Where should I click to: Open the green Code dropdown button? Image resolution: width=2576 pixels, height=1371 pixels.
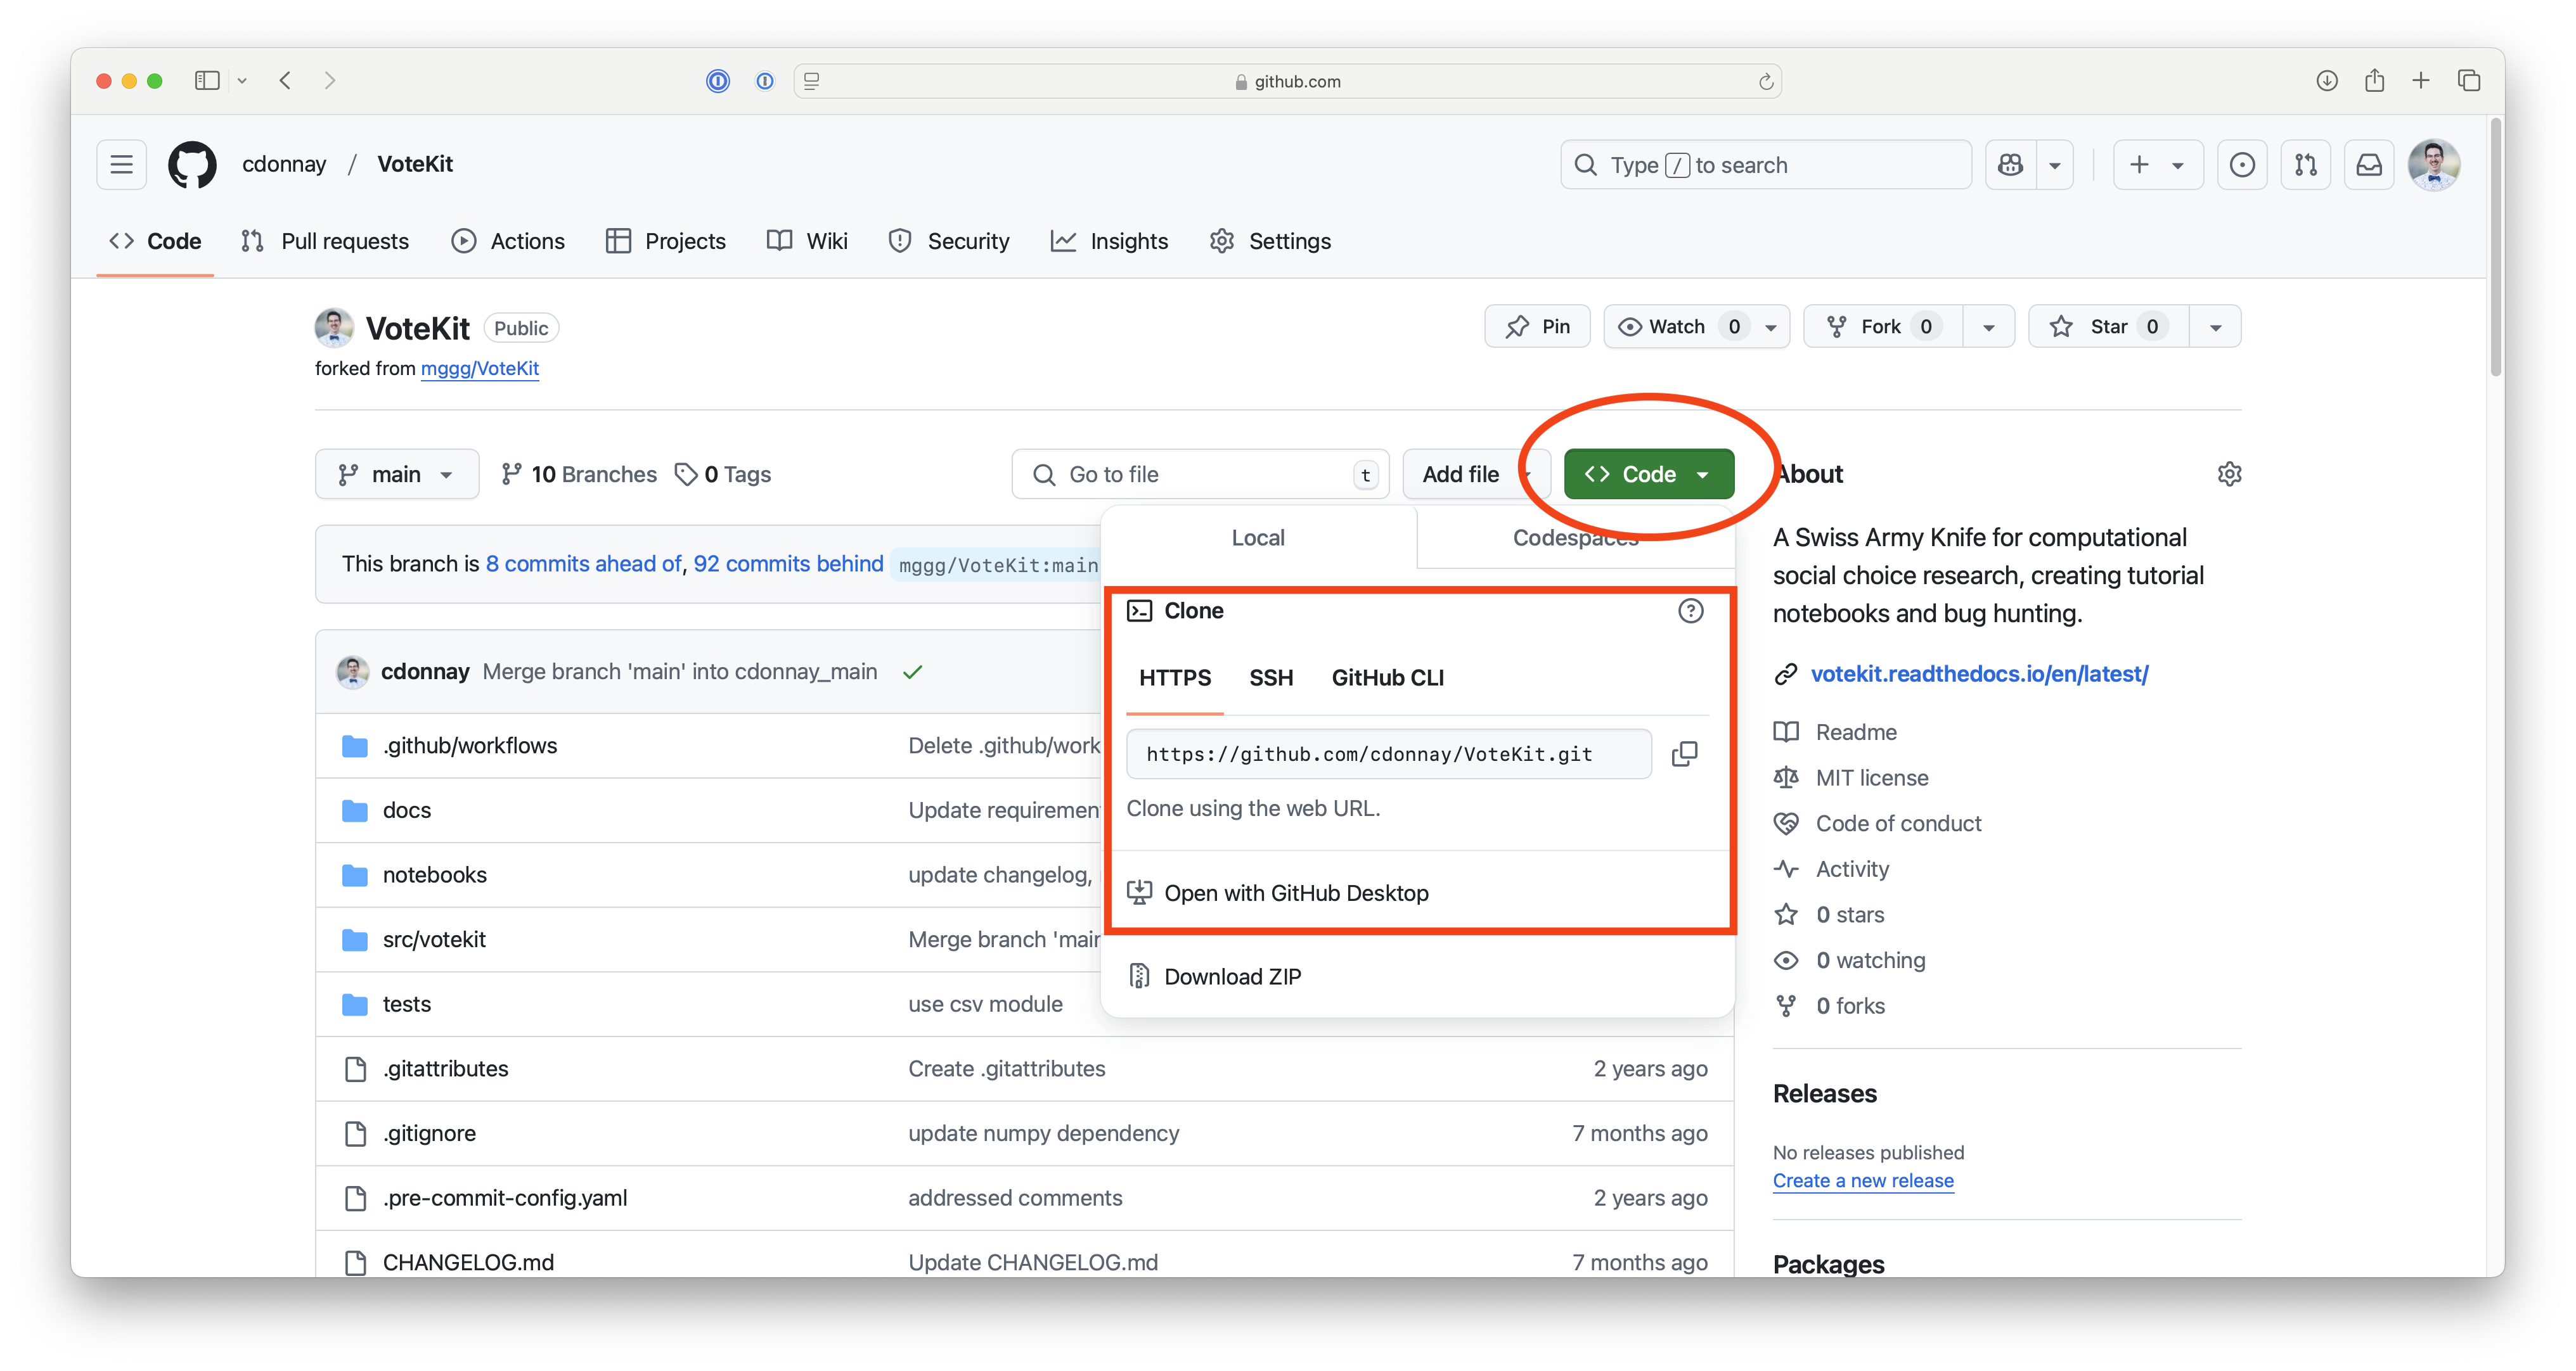(x=1648, y=474)
